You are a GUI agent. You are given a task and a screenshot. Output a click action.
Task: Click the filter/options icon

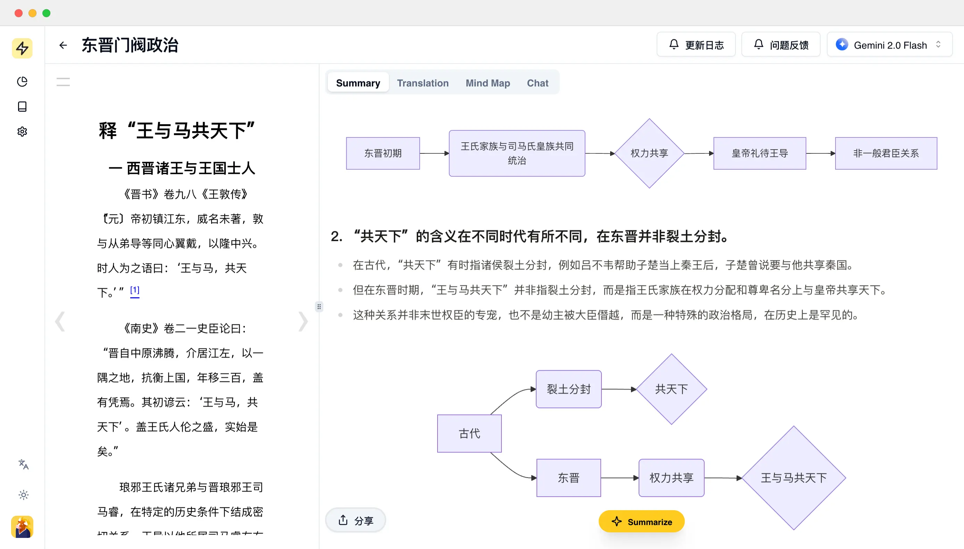pos(64,81)
